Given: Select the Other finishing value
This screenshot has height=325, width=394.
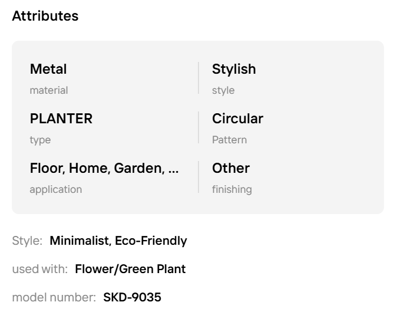Looking at the screenshot, I should coord(231,168).
